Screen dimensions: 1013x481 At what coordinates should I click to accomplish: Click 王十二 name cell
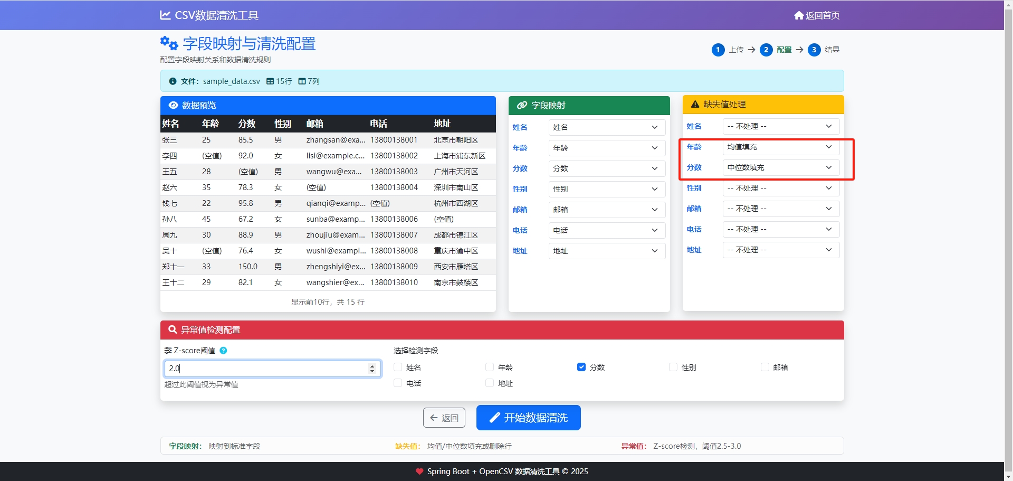[174, 282]
